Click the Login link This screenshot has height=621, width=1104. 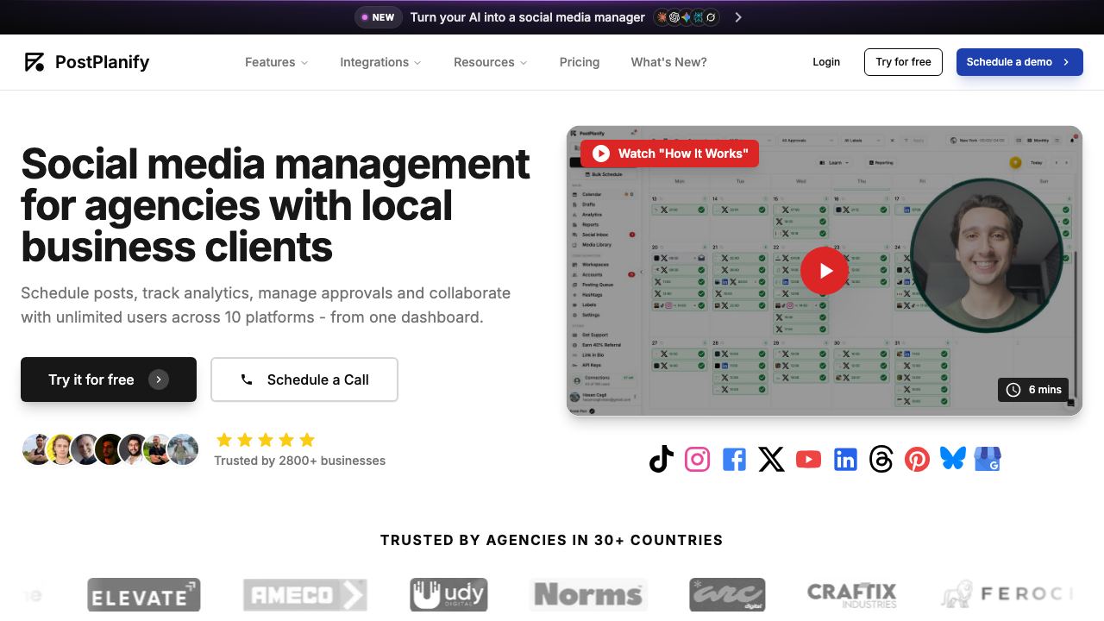(826, 62)
